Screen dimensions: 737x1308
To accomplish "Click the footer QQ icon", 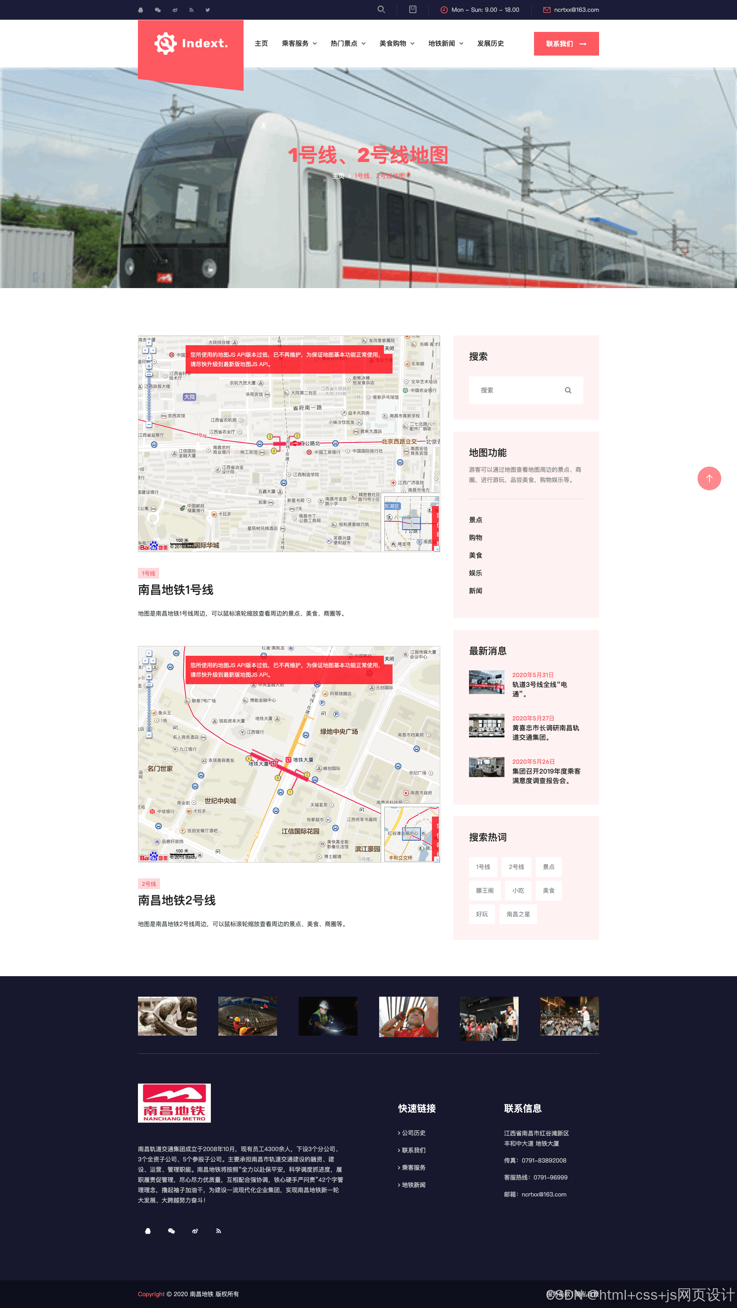I will (148, 1230).
